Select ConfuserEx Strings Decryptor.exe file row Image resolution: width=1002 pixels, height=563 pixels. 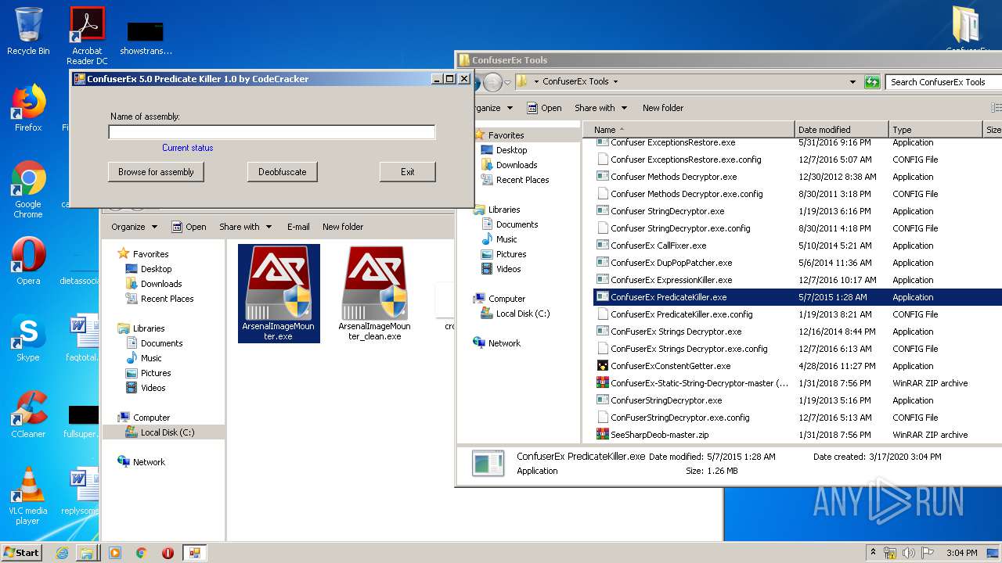[x=798, y=332]
